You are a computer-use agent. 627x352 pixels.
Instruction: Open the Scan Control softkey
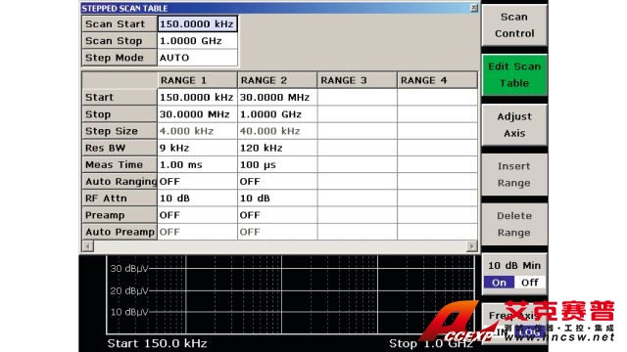(x=514, y=25)
